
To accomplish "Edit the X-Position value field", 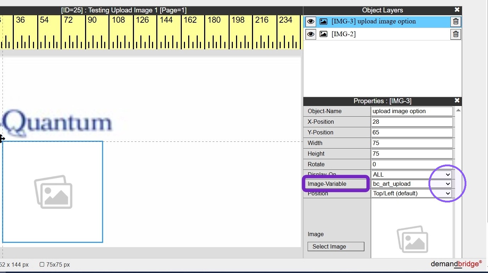I will tap(412, 122).
